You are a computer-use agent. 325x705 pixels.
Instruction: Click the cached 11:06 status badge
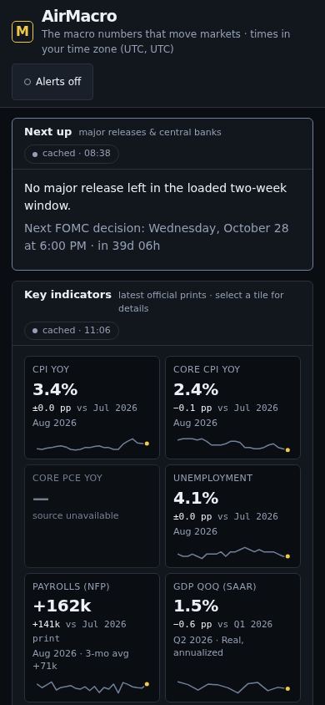(72, 331)
